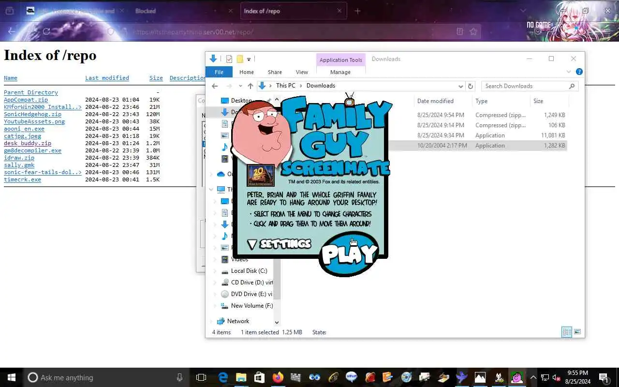Switch to Details view layout button
This screenshot has width=619, height=387.
tap(567, 332)
